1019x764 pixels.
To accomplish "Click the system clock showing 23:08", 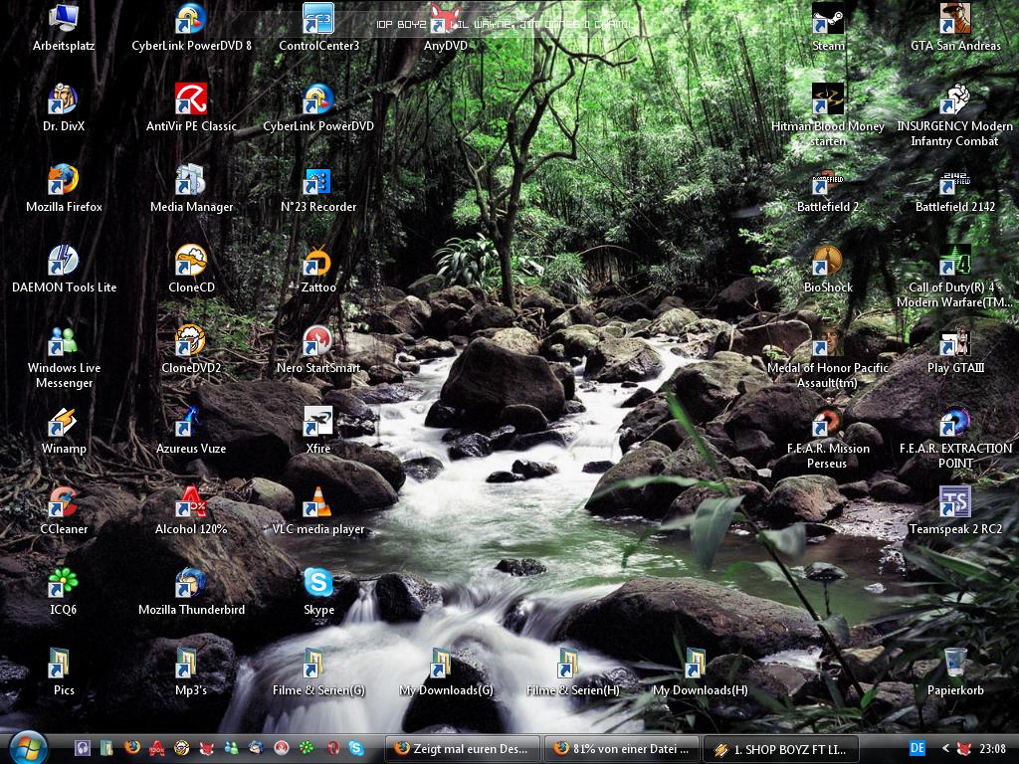I will (x=992, y=748).
